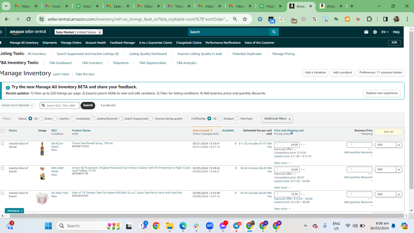
Task: Go back using the browser back arrow
Action: (x=7, y=19)
